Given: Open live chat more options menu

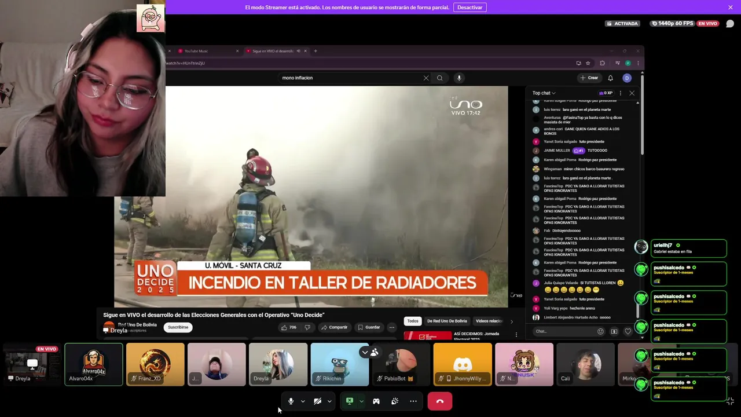Looking at the screenshot, I should [x=621, y=93].
